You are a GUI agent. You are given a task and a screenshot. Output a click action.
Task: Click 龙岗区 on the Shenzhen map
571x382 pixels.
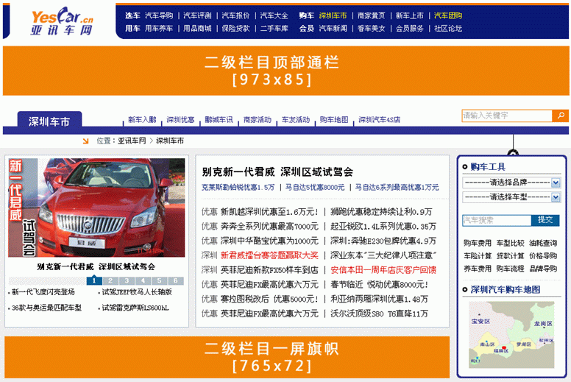[542, 323]
